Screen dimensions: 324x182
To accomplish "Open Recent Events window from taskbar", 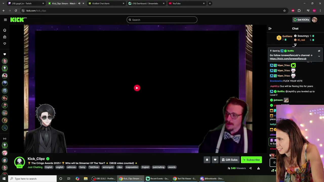I will pyautogui.click(x=157, y=179).
